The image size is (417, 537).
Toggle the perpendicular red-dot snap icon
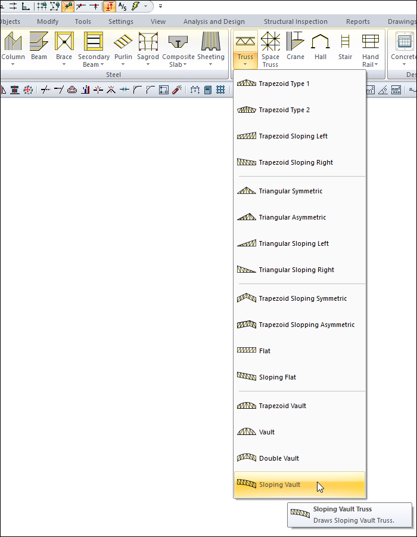pos(94,6)
